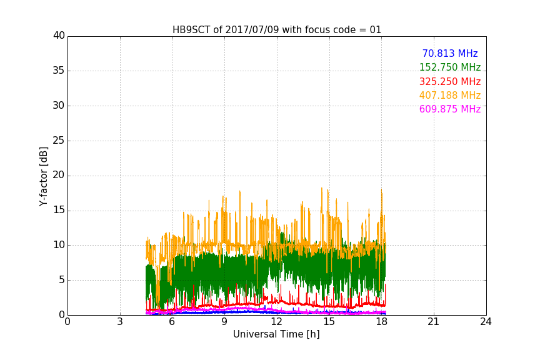The width and height of the screenshot is (540, 360).
Task: Click the Y-factor [dB] axis label
Action: pyautogui.click(x=43, y=176)
